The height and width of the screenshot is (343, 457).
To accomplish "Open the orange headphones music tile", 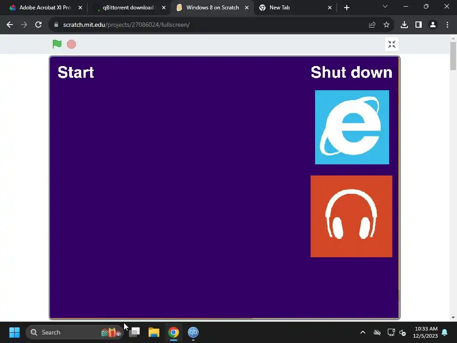I will click(x=351, y=216).
